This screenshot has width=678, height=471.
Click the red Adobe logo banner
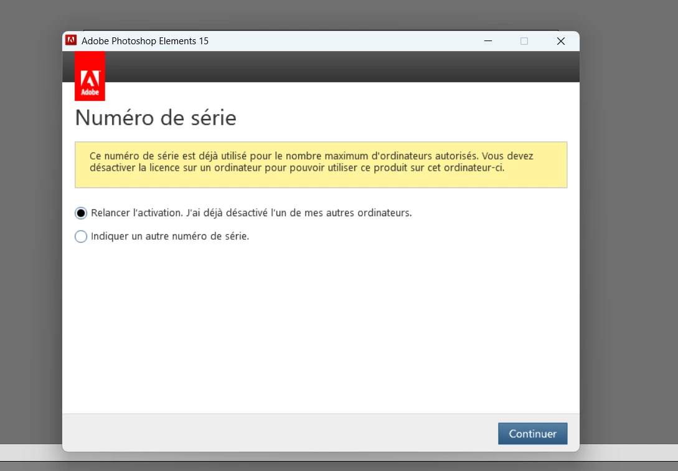point(90,76)
